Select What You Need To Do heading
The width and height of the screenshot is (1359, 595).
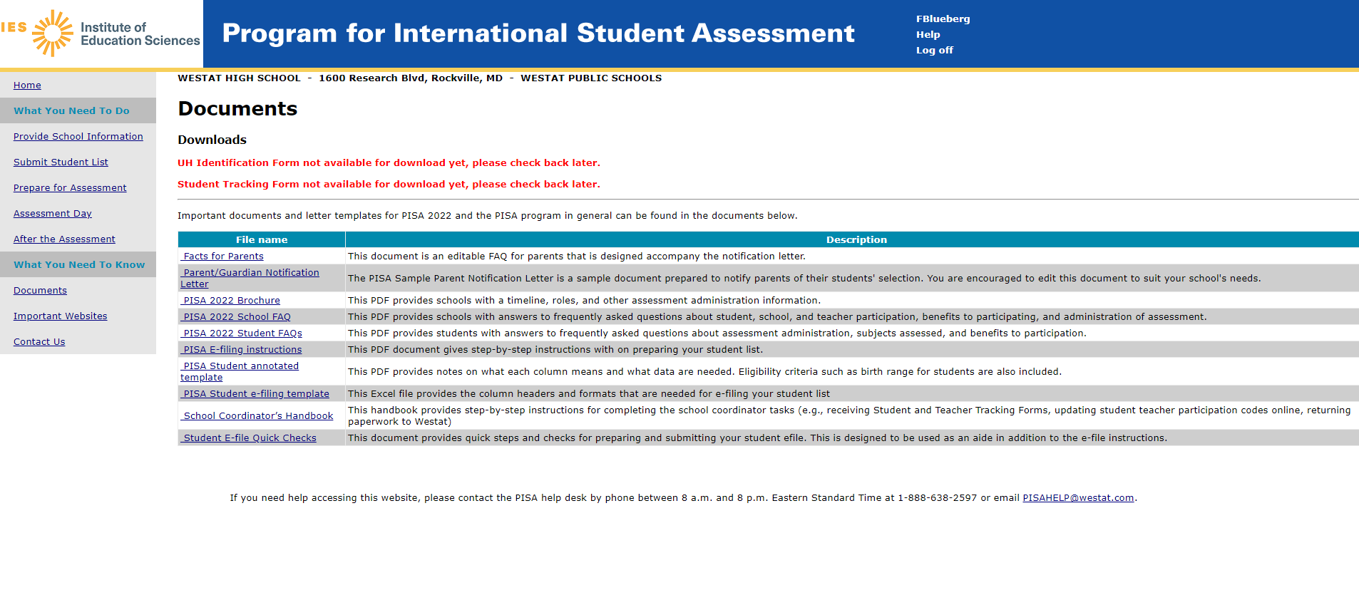71,110
